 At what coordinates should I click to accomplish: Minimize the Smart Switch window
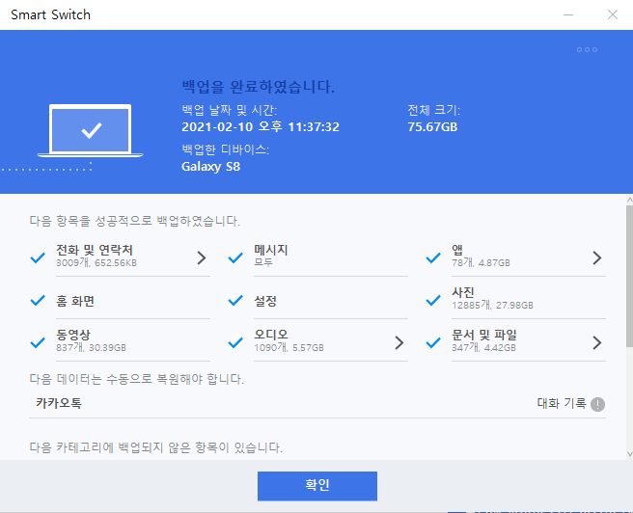tap(568, 14)
